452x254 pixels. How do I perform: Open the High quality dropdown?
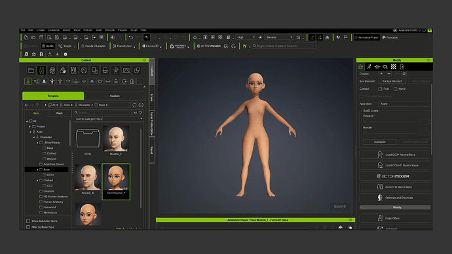pyautogui.click(x=246, y=37)
